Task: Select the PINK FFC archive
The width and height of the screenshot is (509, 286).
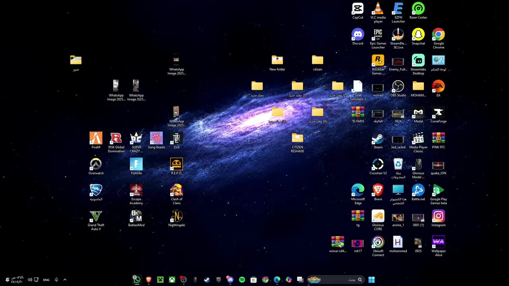Action: 439,141
